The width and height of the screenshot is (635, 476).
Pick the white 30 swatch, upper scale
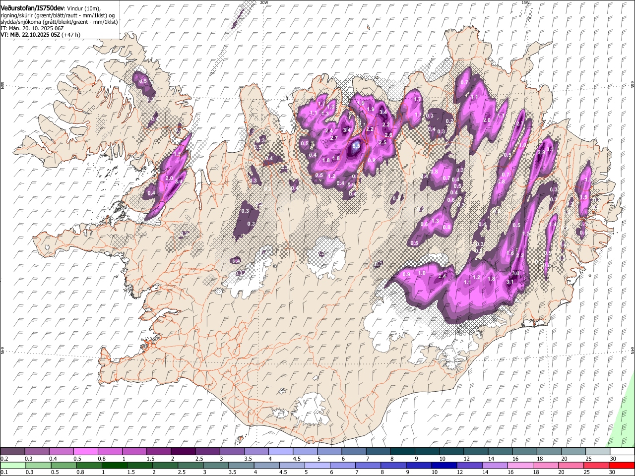tap(621, 451)
